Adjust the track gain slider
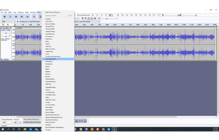Screen dimensions: 219x140 (6, 33)
